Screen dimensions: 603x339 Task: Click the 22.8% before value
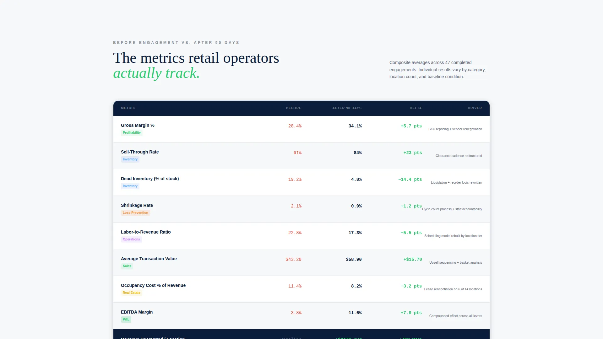pyautogui.click(x=295, y=233)
